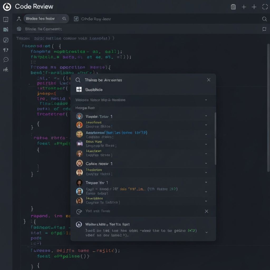Expand the "Voraplo Evar 1" row chevron

pos(206,116)
